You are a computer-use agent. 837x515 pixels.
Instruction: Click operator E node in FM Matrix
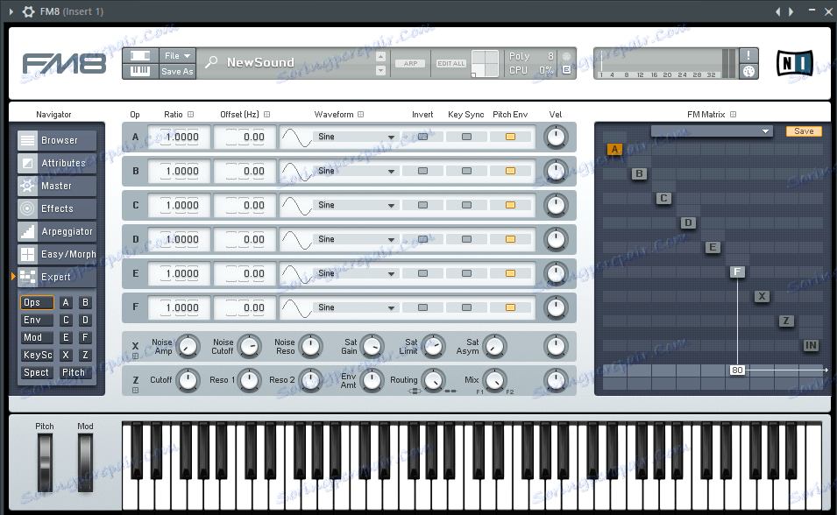[713, 247]
